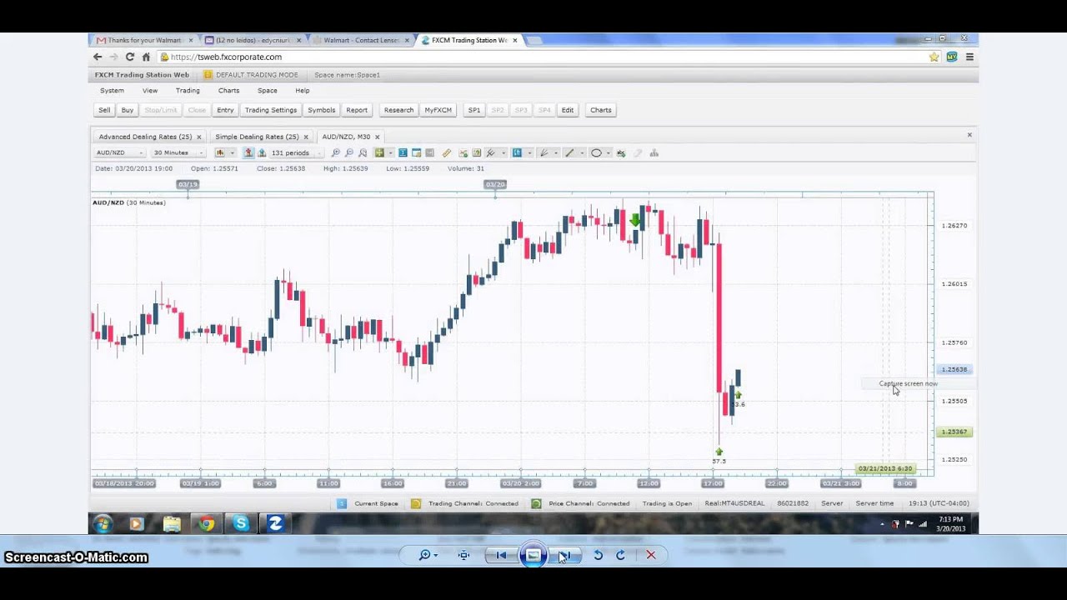Click the ruler measure tool icon

tap(447, 153)
